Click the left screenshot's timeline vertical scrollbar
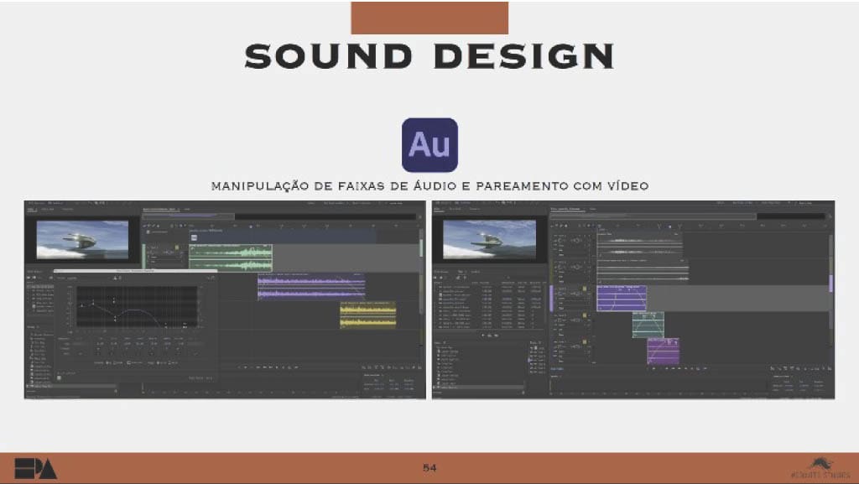 [x=421, y=271]
